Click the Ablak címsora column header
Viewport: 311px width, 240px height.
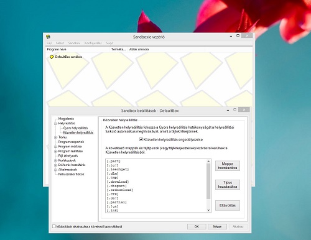point(167,49)
